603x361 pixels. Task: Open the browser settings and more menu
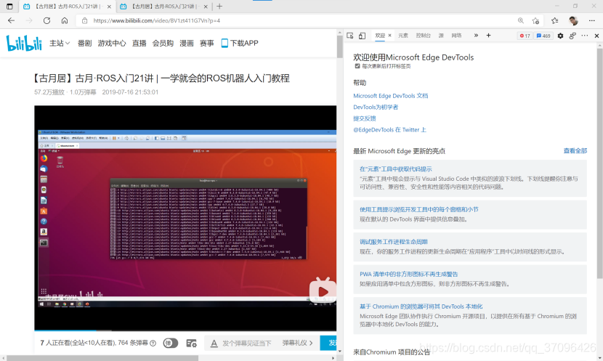pyautogui.click(x=592, y=21)
